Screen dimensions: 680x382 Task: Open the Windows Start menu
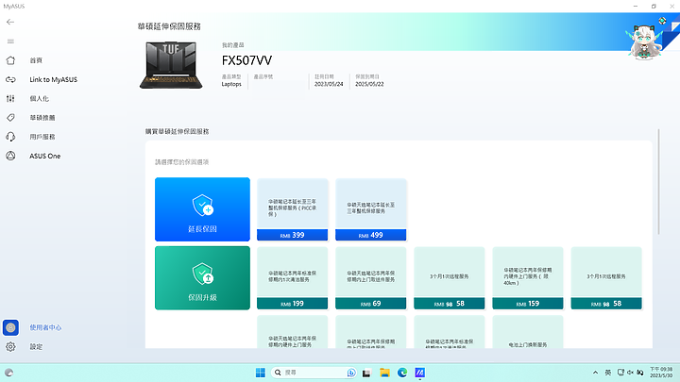pyautogui.click(x=261, y=373)
